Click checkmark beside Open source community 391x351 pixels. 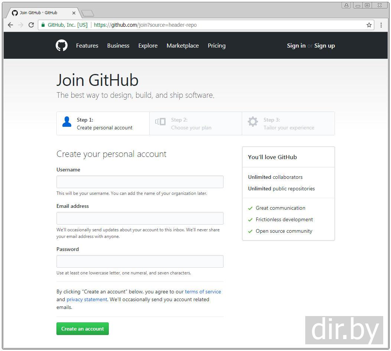250,231
